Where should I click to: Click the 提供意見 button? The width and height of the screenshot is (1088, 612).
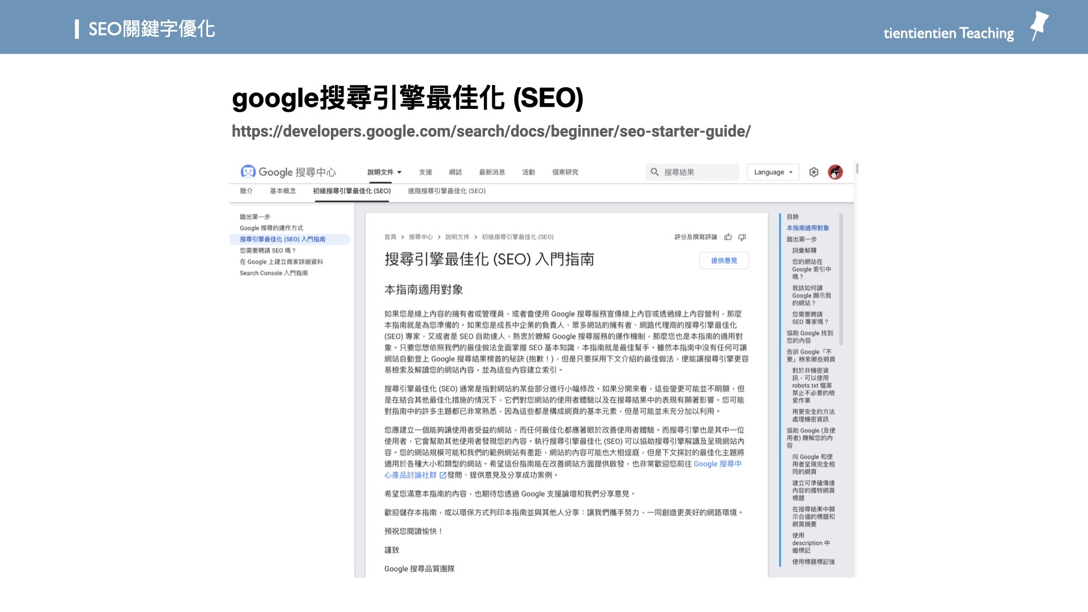724,261
